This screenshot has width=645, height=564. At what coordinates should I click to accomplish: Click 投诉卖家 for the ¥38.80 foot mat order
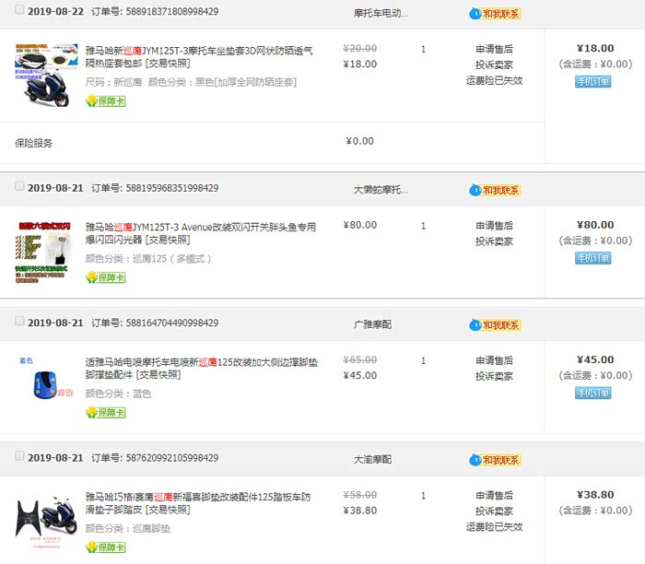(x=494, y=511)
